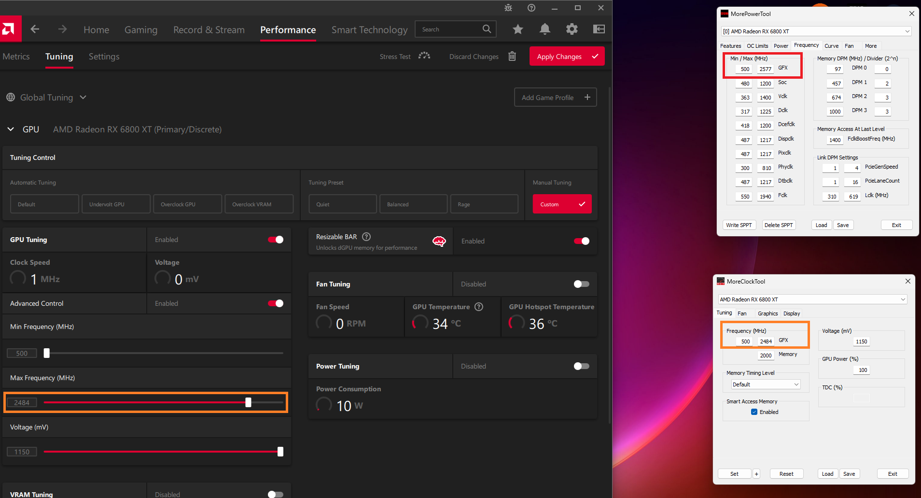Click the Voltage (mV) field in MoreClockTool
This screenshot has width=921, height=498.
pos(861,341)
